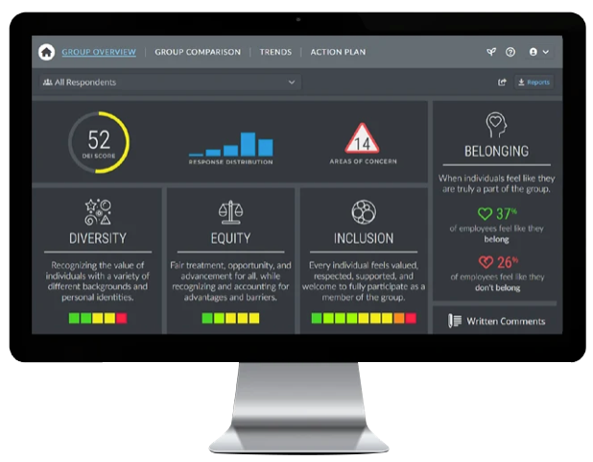
Task: Open the Response Distribution bar chart
Action: (x=229, y=145)
